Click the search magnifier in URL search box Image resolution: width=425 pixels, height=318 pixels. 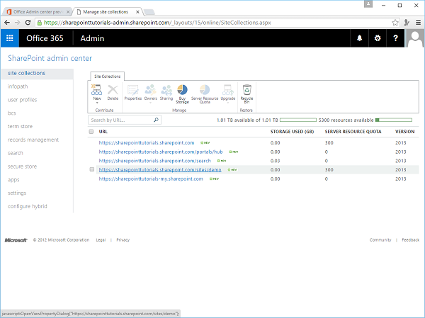[x=157, y=120]
